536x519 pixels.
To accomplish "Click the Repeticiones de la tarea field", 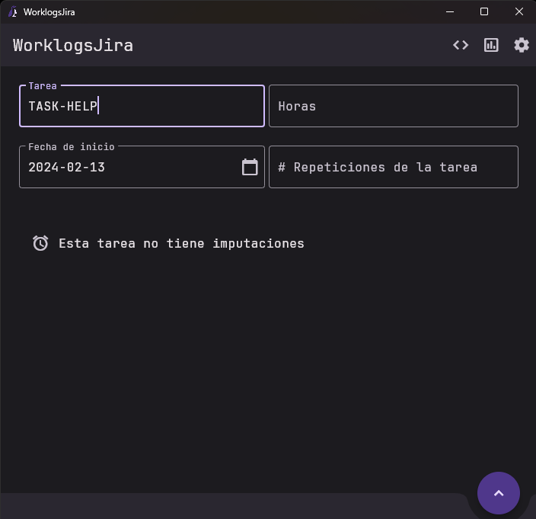I will click(x=394, y=167).
